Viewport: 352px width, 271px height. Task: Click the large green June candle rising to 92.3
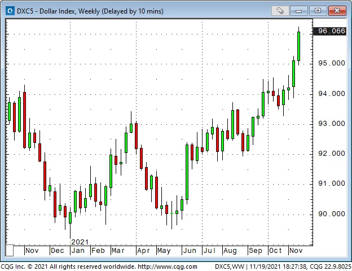[187, 172]
